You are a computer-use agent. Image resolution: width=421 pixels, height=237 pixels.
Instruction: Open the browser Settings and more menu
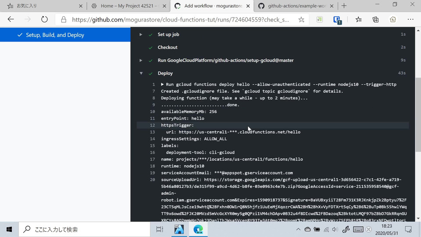pyautogui.click(x=410, y=19)
